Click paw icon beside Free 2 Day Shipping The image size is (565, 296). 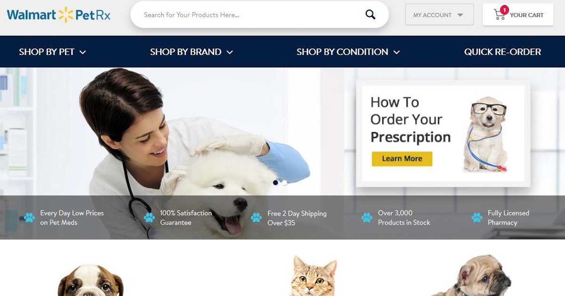tap(256, 218)
